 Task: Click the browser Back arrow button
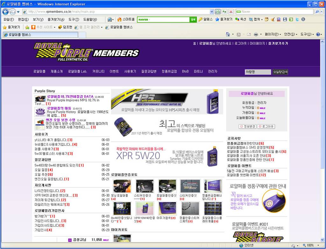5,12
